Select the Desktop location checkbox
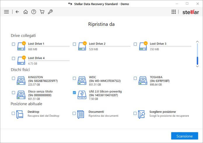Image resolution: width=203 pixels, height=143 pixels. point(13,113)
